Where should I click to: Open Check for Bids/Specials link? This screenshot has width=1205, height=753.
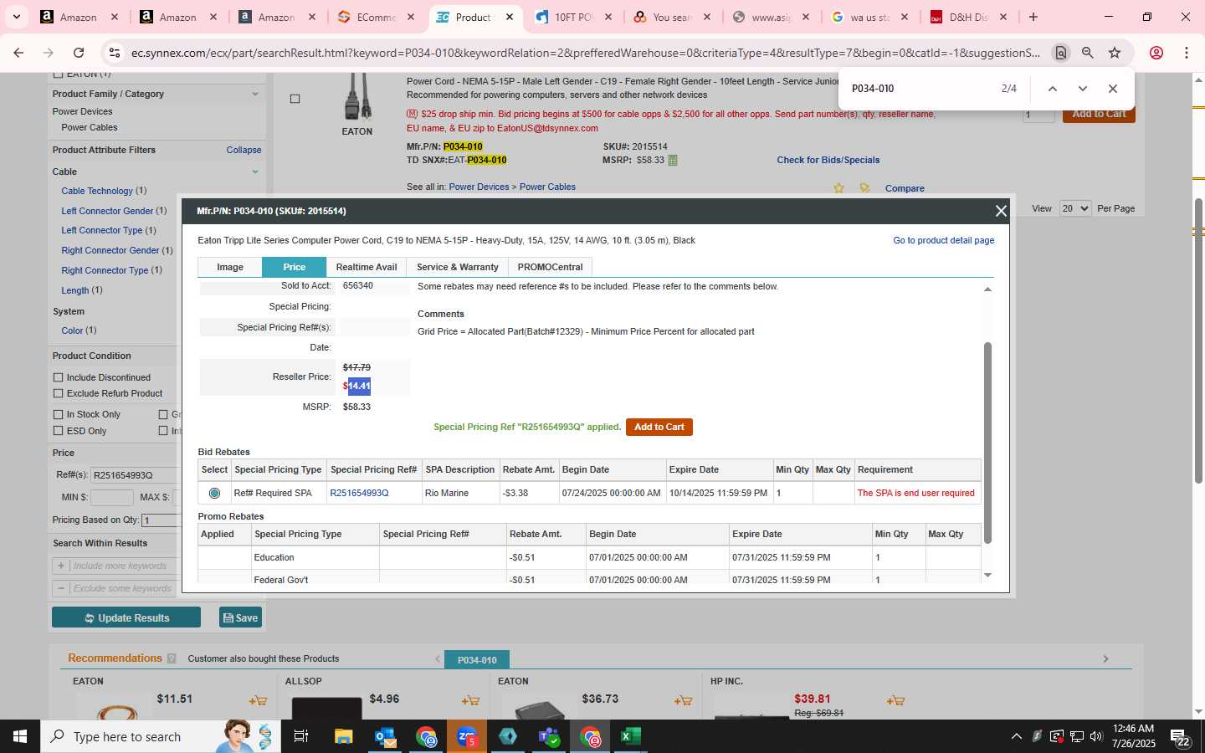tap(828, 160)
